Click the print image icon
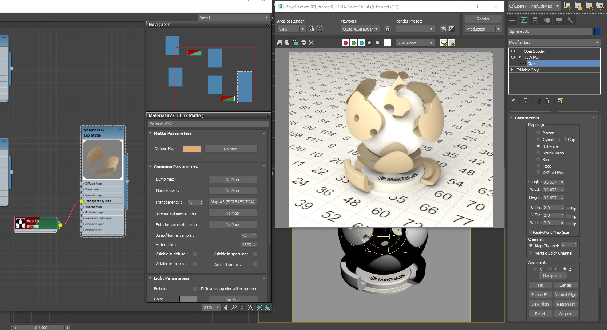The image size is (607, 330). click(x=303, y=43)
